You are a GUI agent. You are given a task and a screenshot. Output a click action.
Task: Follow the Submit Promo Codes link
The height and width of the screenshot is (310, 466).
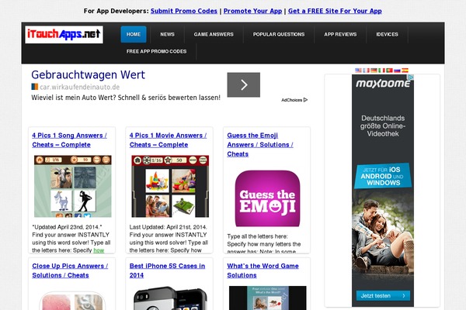[184, 11]
